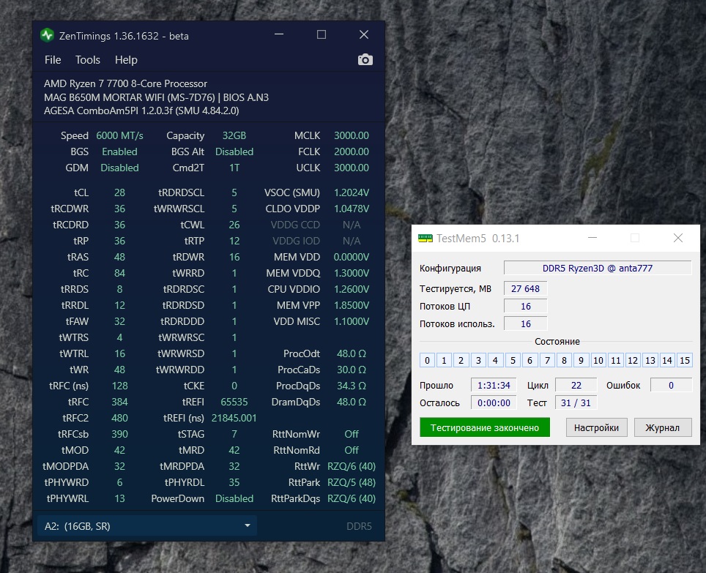Select thread status box 14 in TestMem5
This screenshot has width=706, height=573.
click(667, 360)
